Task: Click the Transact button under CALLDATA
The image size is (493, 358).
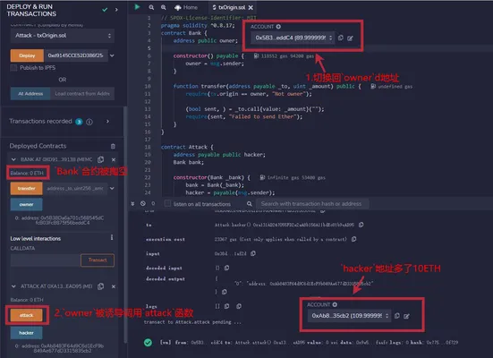Action: click(x=98, y=260)
